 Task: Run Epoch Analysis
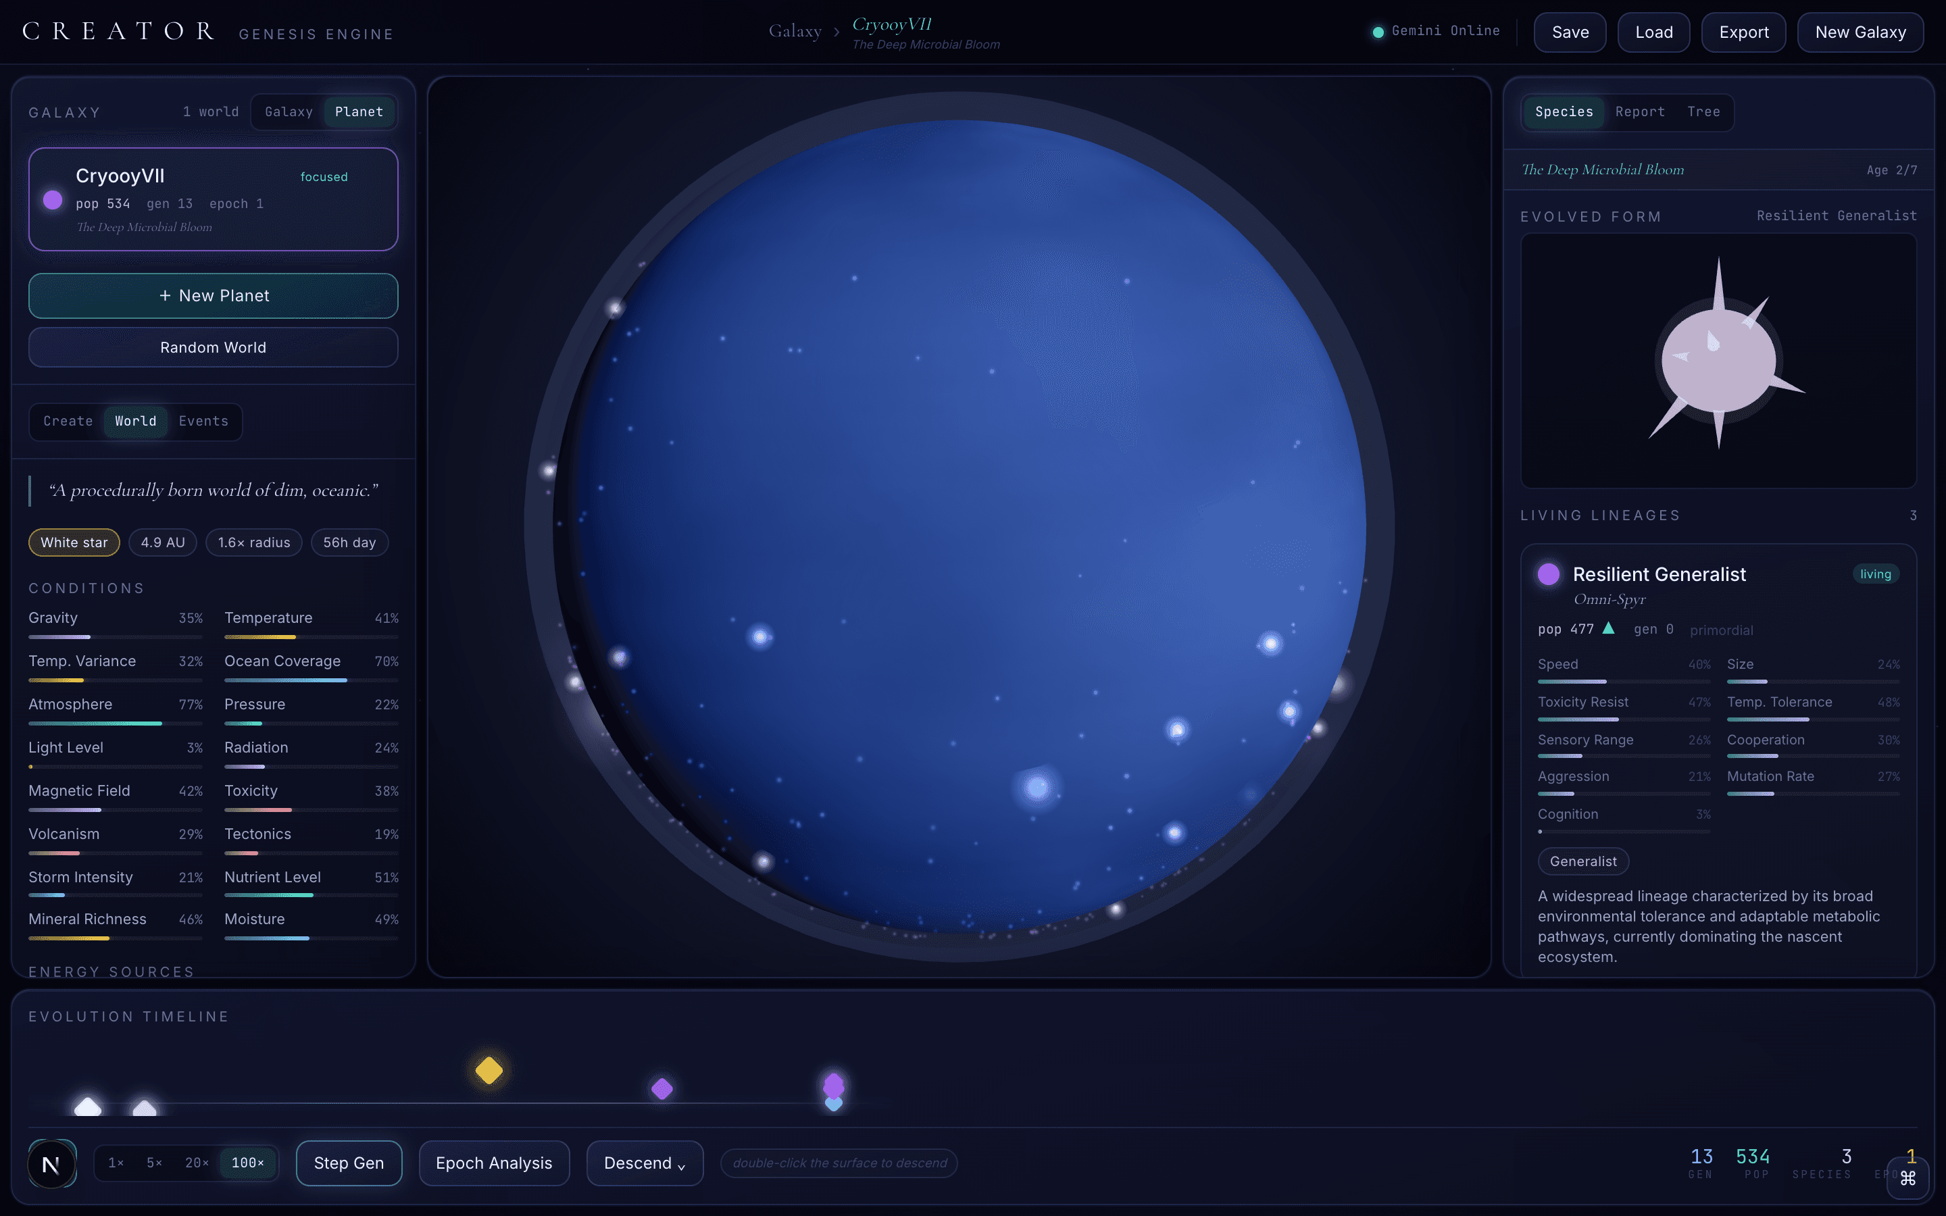coord(494,1163)
